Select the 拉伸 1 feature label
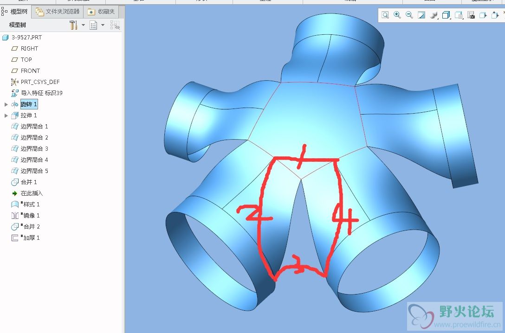The height and width of the screenshot is (333, 505). tap(29, 115)
